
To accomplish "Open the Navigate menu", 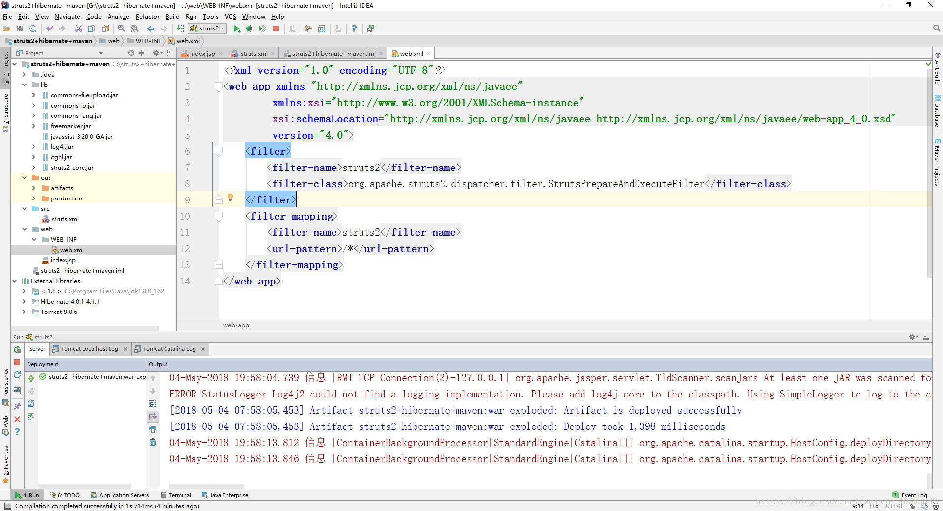I will coord(67,17).
